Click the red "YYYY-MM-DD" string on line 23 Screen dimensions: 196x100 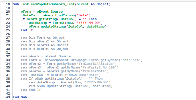(x=89, y=23)
